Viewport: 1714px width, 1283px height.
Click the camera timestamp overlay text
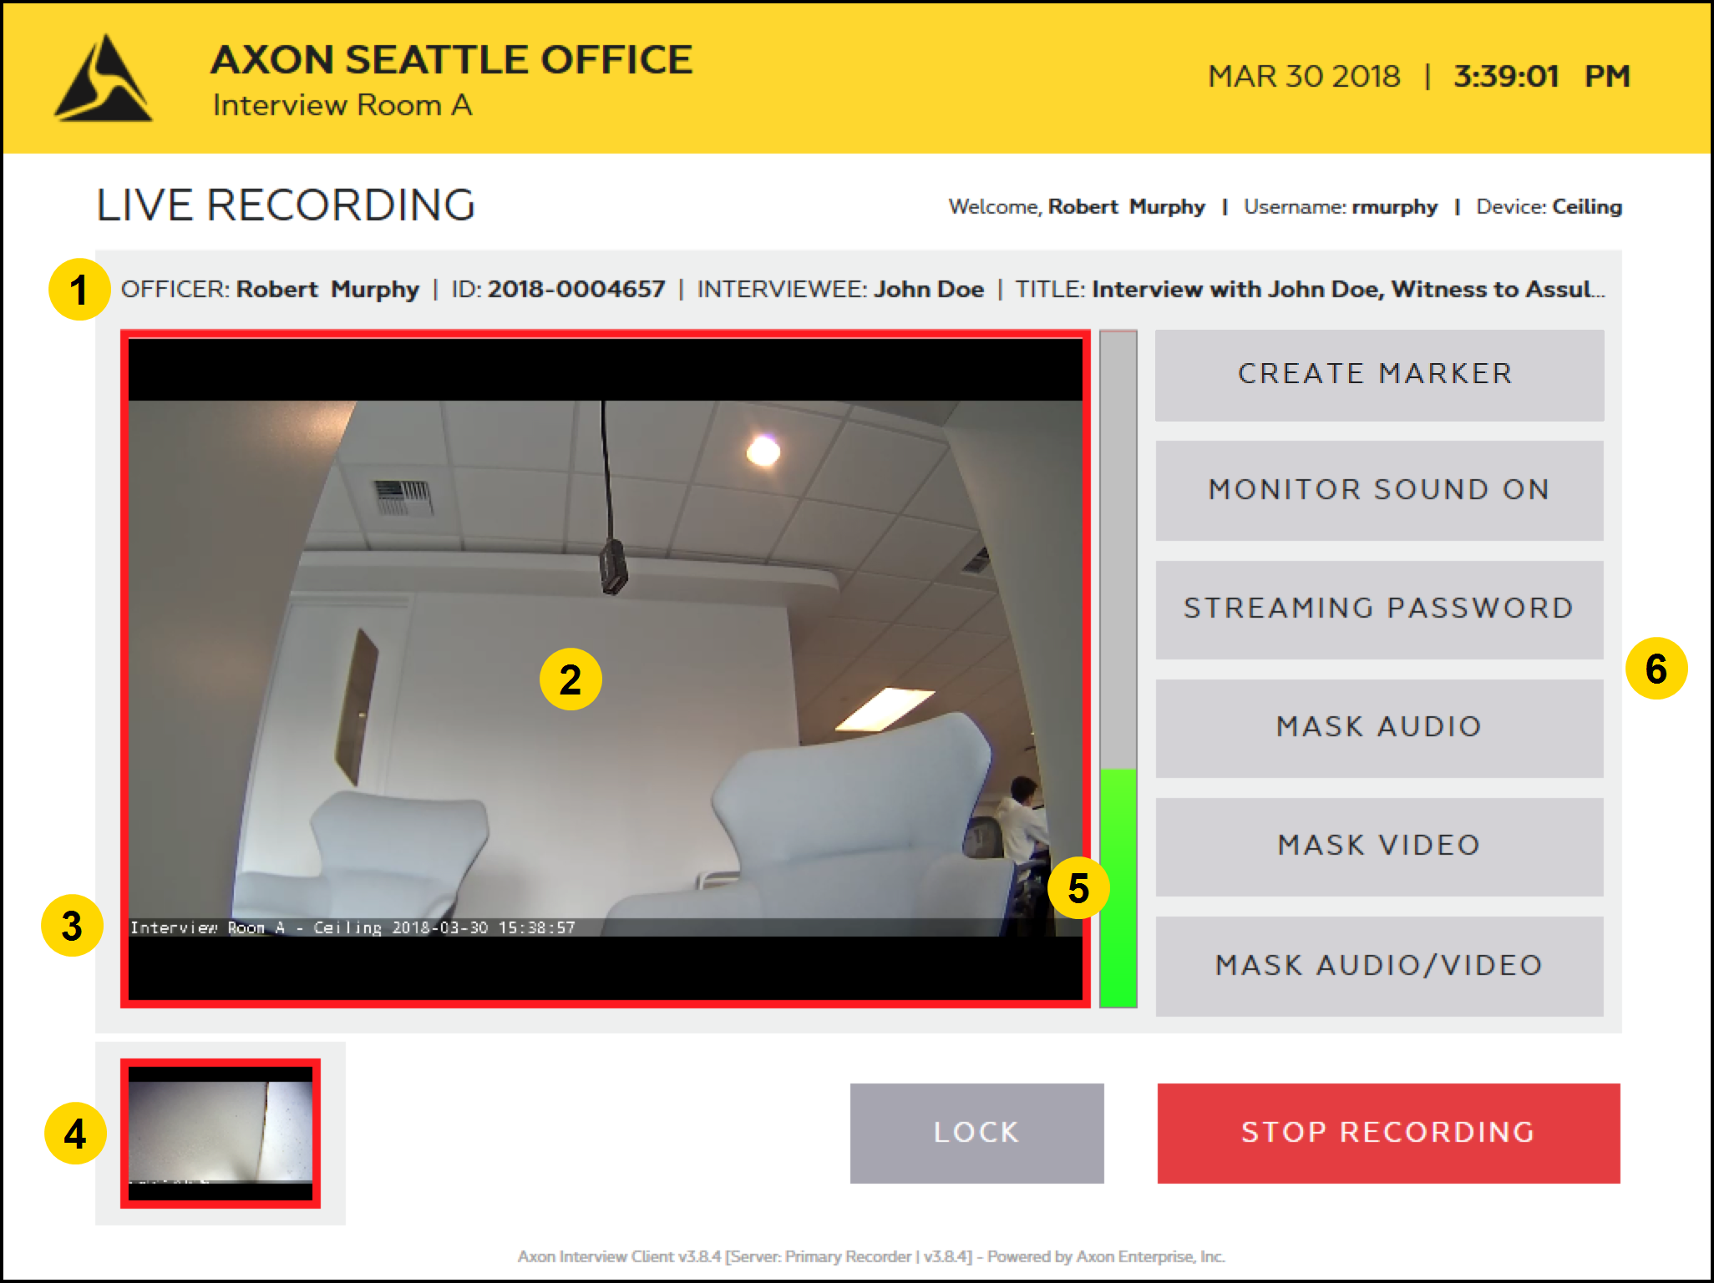(x=352, y=927)
